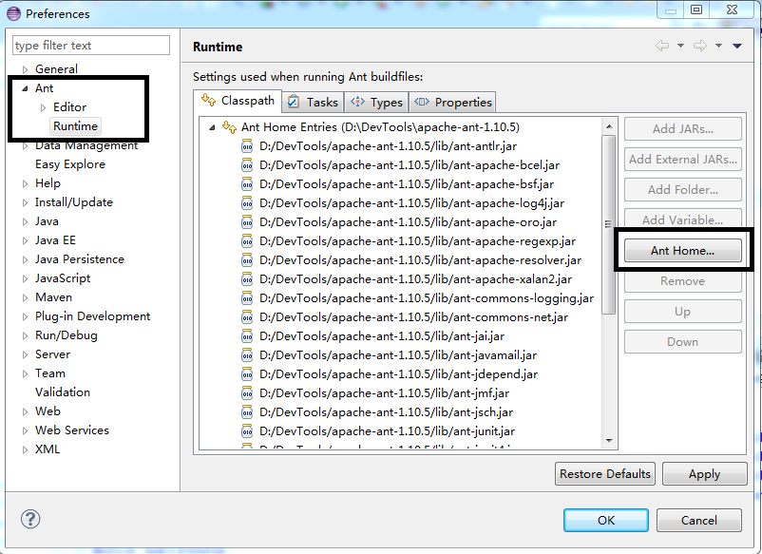The image size is (762, 554).
Task: Expand the XML tree node
Action: click(25, 449)
